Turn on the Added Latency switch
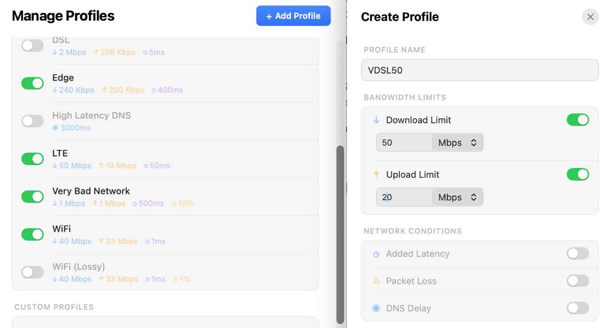609x328 pixels. (578, 253)
